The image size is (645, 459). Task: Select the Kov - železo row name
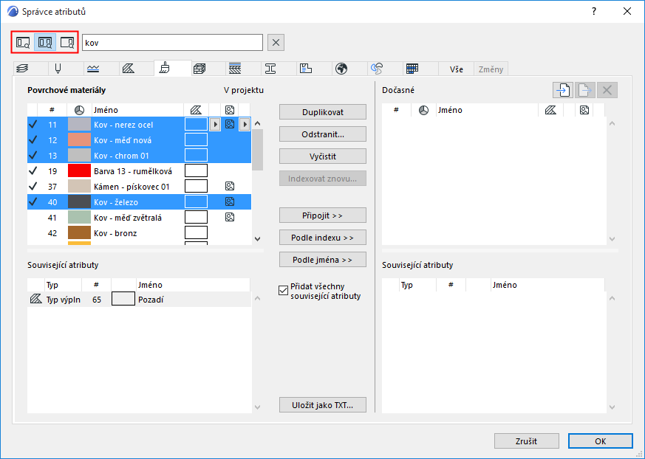[x=116, y=202]
